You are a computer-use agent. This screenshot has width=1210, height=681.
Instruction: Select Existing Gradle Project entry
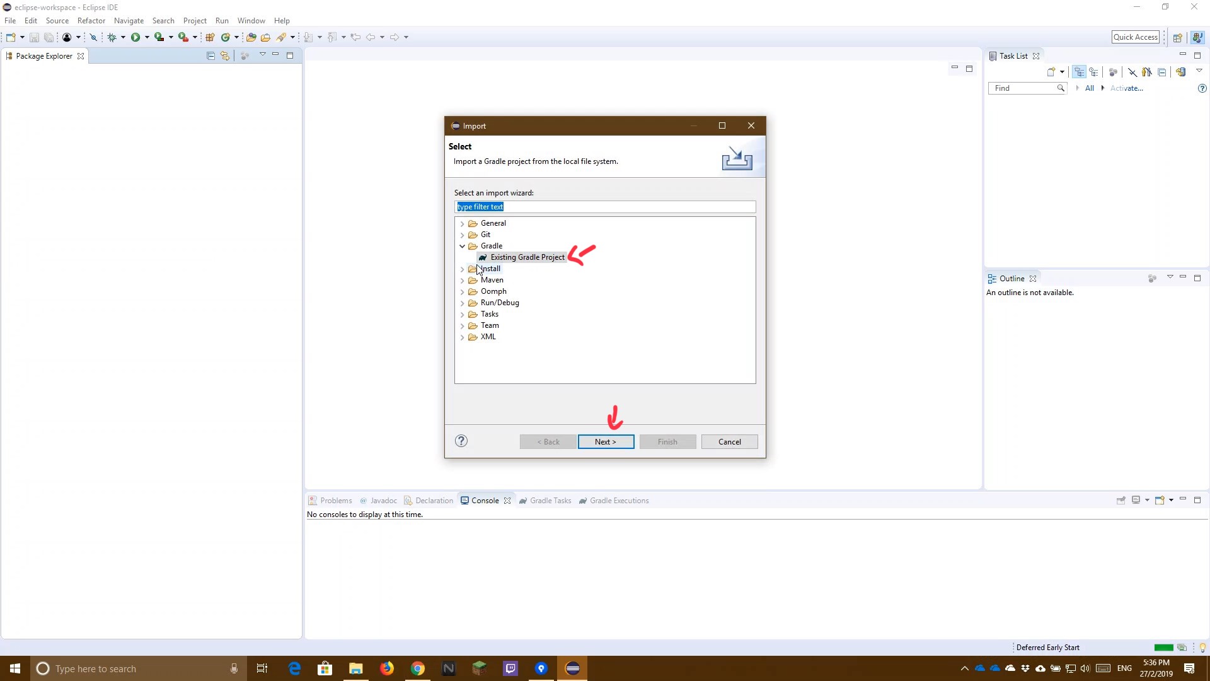[521, 257]
